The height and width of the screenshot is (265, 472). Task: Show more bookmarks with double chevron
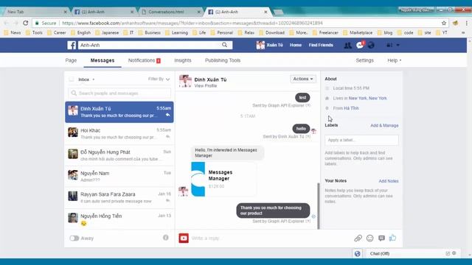pyautogui.click(x=463, y=32)
